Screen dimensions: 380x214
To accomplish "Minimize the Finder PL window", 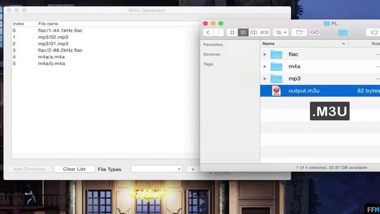I will click(x=213, y=24).
